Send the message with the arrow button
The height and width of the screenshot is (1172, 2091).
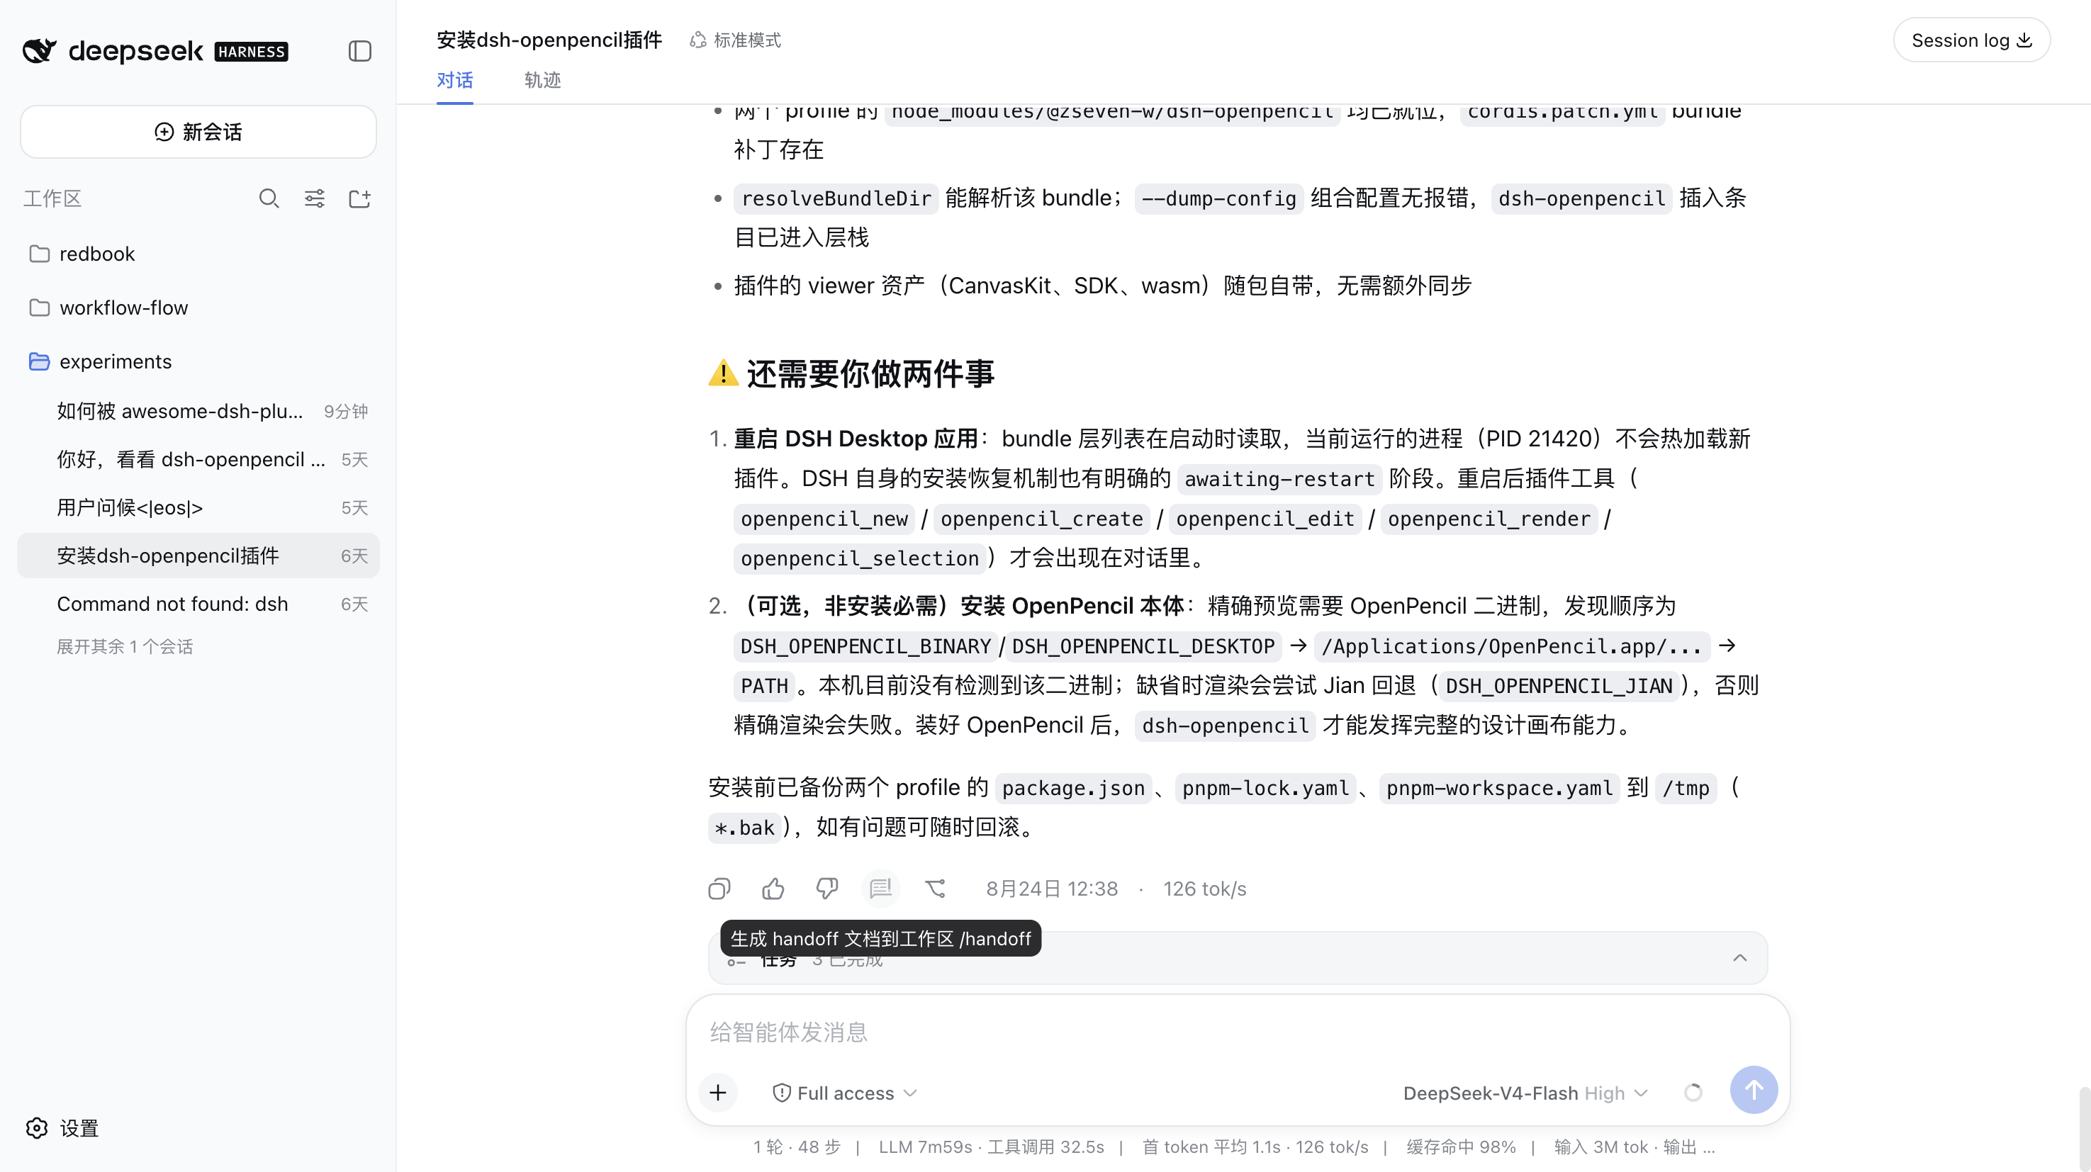1754,1090
